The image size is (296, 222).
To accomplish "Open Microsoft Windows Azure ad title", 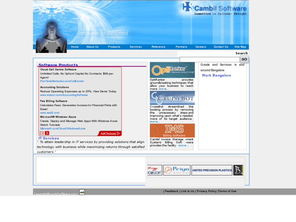I will point(58,117).
